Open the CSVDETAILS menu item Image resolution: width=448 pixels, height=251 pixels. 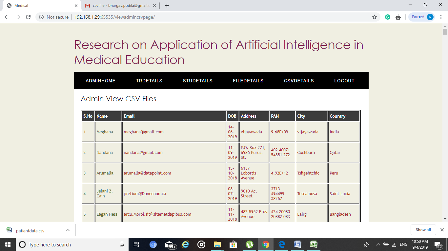click(x=299, y=81)
